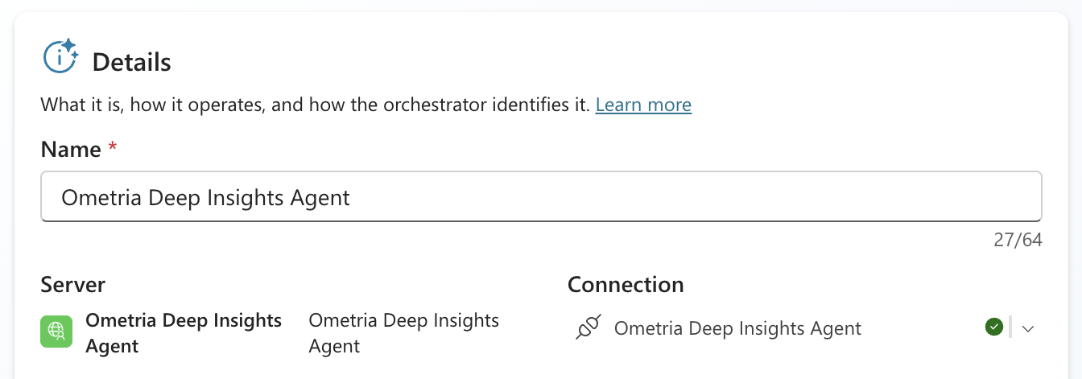Select the connection name next to the plug icon
Image resolution: width=1082 pixels, height=379 pixels.
tap(737, 328)
